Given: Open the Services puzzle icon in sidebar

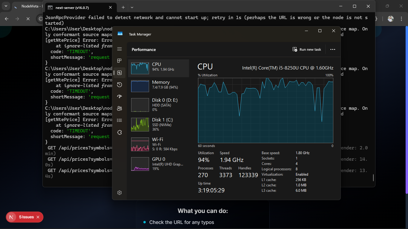Looking at the screenshot, I should (119, 132).
